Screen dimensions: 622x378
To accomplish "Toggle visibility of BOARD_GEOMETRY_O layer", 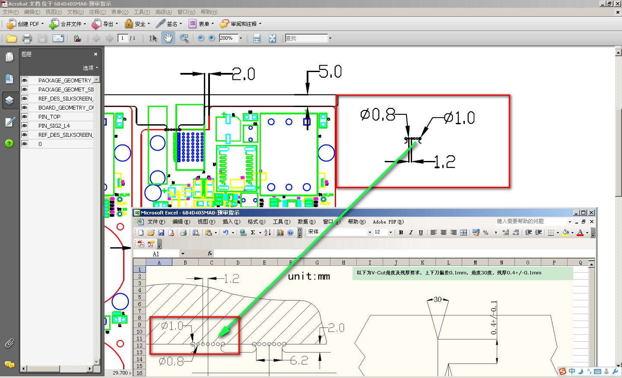I will [25, 107].
